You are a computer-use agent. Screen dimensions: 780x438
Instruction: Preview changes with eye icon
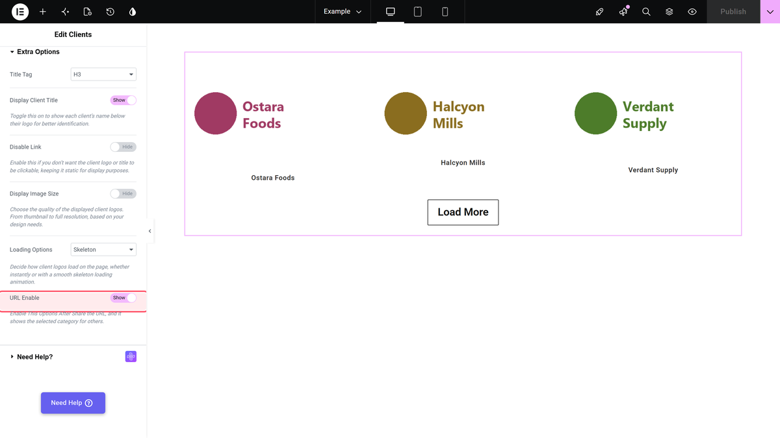(692, 12)
